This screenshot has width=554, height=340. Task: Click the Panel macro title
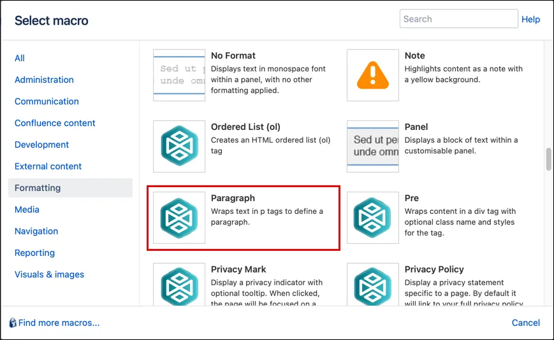coord(416,127)
